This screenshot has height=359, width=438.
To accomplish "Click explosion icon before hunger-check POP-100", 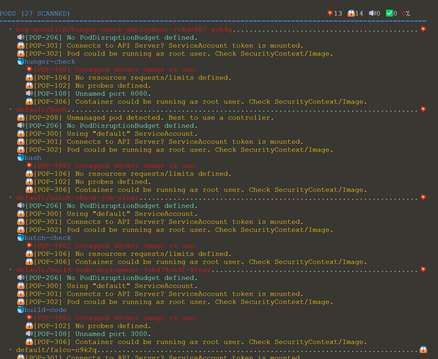I will click(29, 69).
